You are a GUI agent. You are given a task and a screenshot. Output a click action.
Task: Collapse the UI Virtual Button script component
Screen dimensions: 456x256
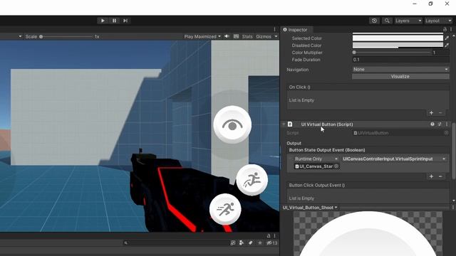click(x=284, y=124)
